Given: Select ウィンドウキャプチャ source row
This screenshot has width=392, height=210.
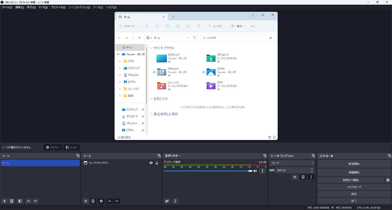Looking at the screenshot, I should click(121, 163).
